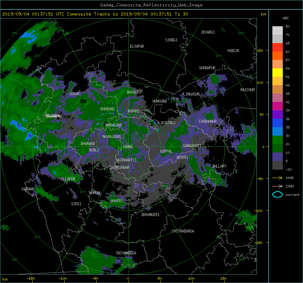Viewport: 303px width, 283px height.
Task: Click the SHIVAMOGGA city label
Action: coord(126,253)
